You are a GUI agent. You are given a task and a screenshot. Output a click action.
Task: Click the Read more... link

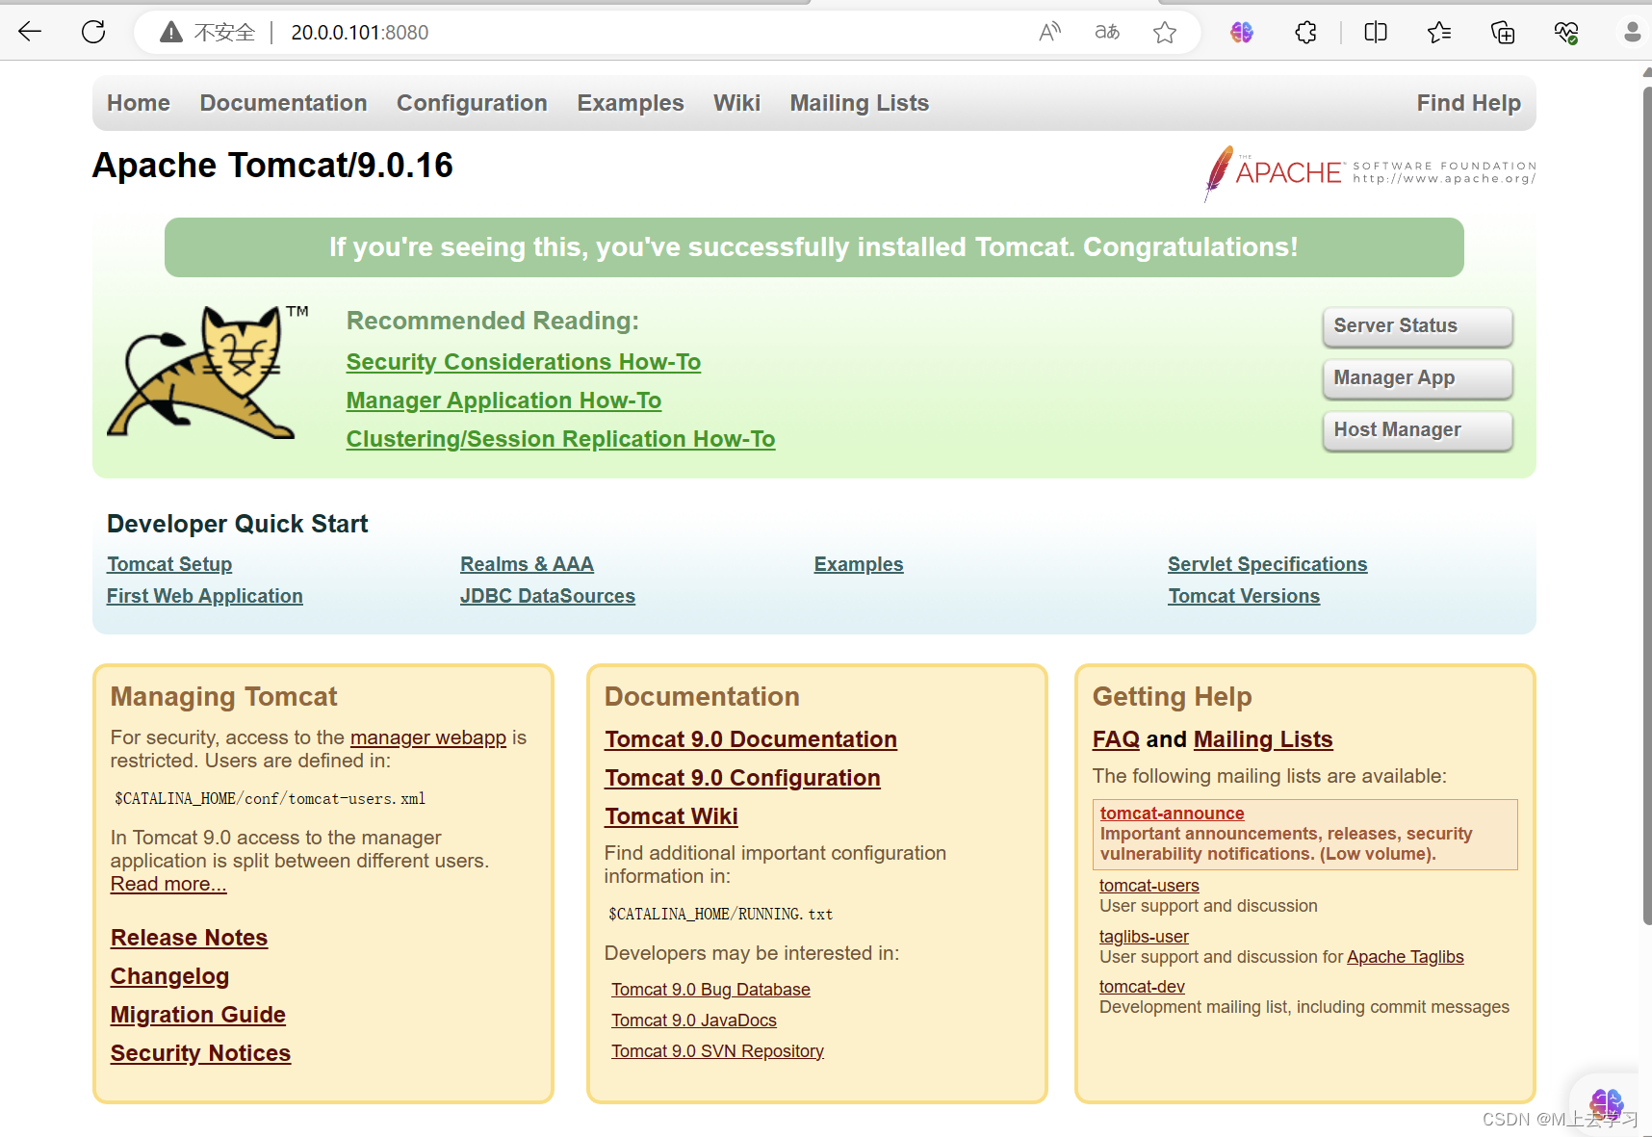[168, 884]
